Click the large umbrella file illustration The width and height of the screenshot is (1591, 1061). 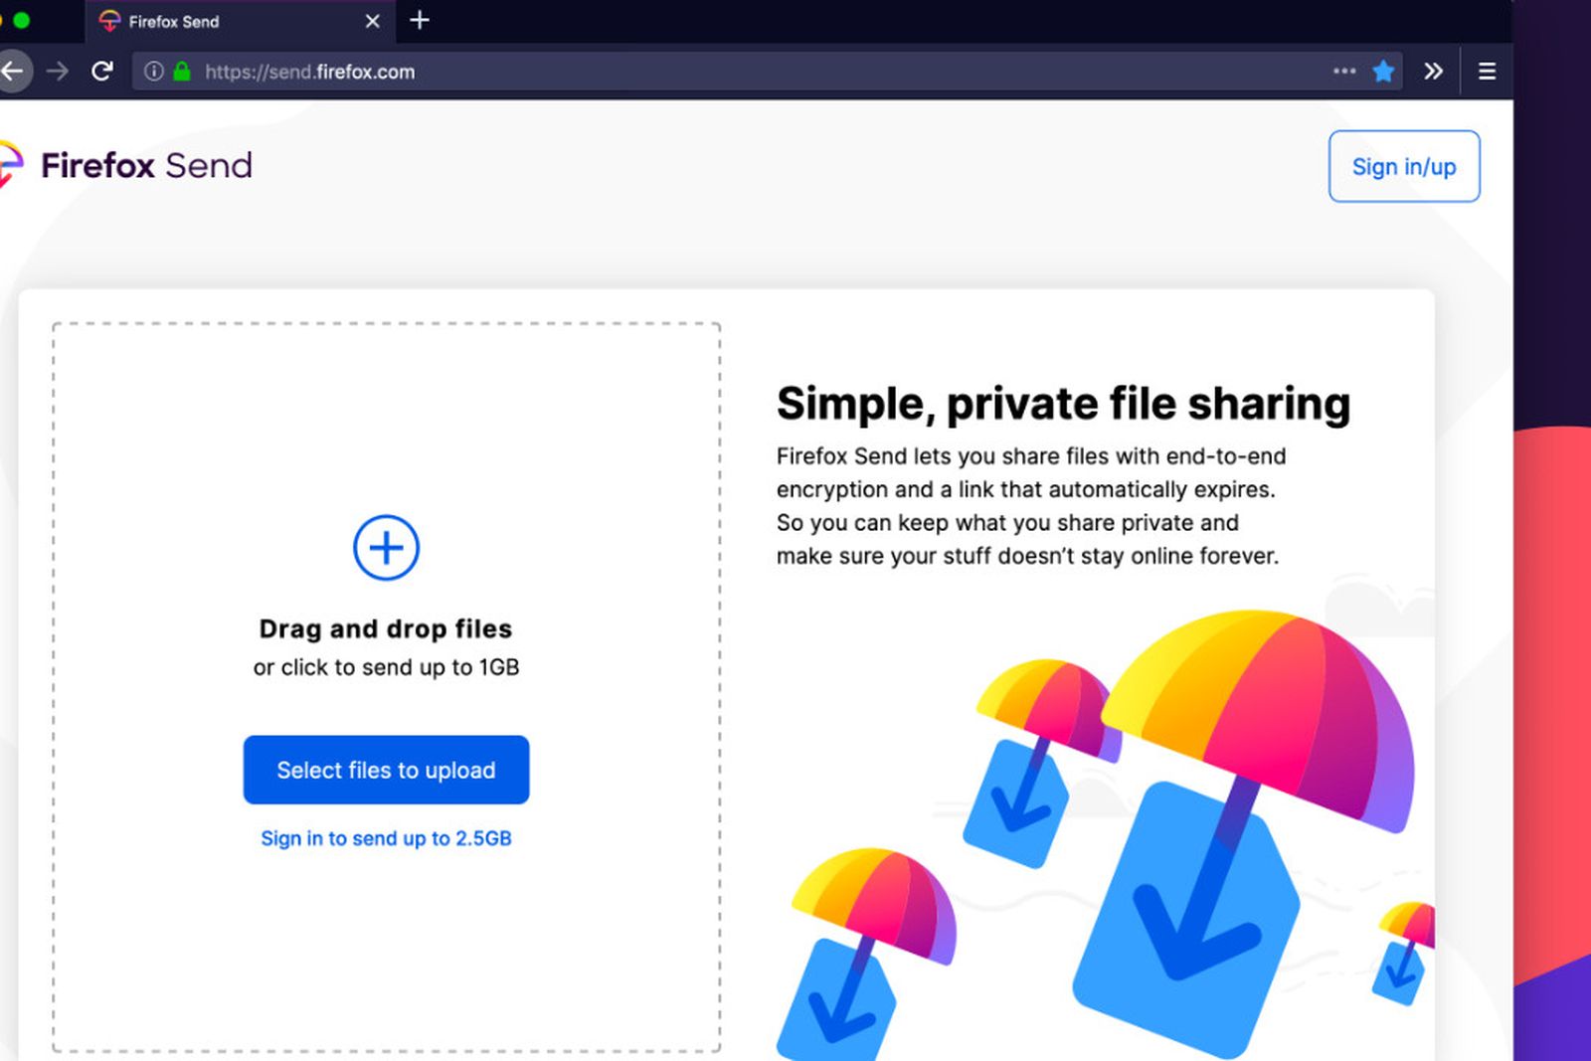[x=1243, y=833]
